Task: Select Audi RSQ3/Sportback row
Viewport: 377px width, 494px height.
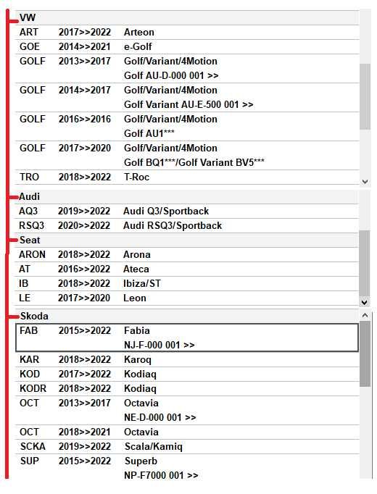Action: 187,225
